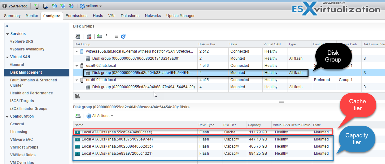Open Virtual SAN General settings
The height and width of the screenshot is (164, 385).
(x=17, y=65)
